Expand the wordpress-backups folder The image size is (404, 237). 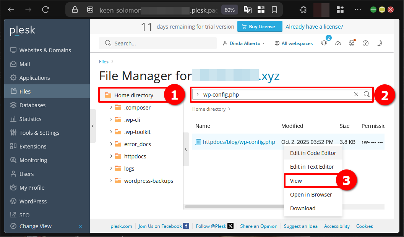(x=111, y=181)
